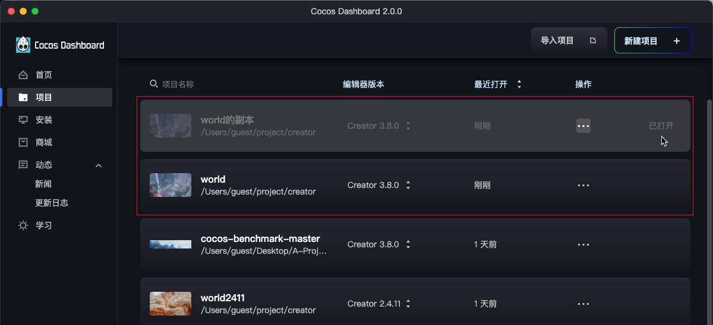The height and width of the screenshot is (325, 713).
Task: Click 1 天前 in cocos-benchmark-master row
Action: click(x=485, y=244)
